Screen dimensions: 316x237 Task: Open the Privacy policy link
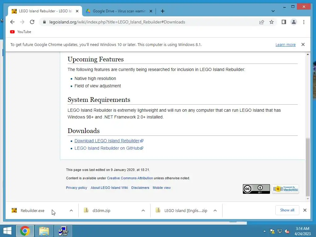click(x=77, y=188)
